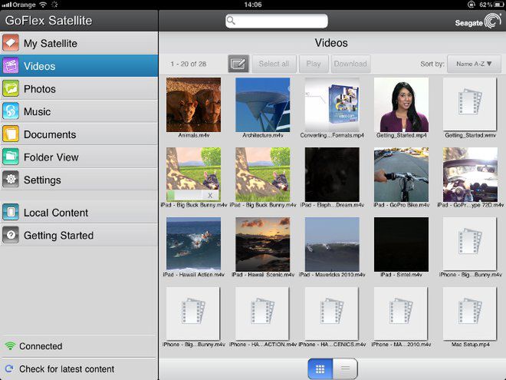This screenshot has height=380, width=506.
Task: Tap the Local Content label
Action: pyautogui.click(x=56, y=213)
